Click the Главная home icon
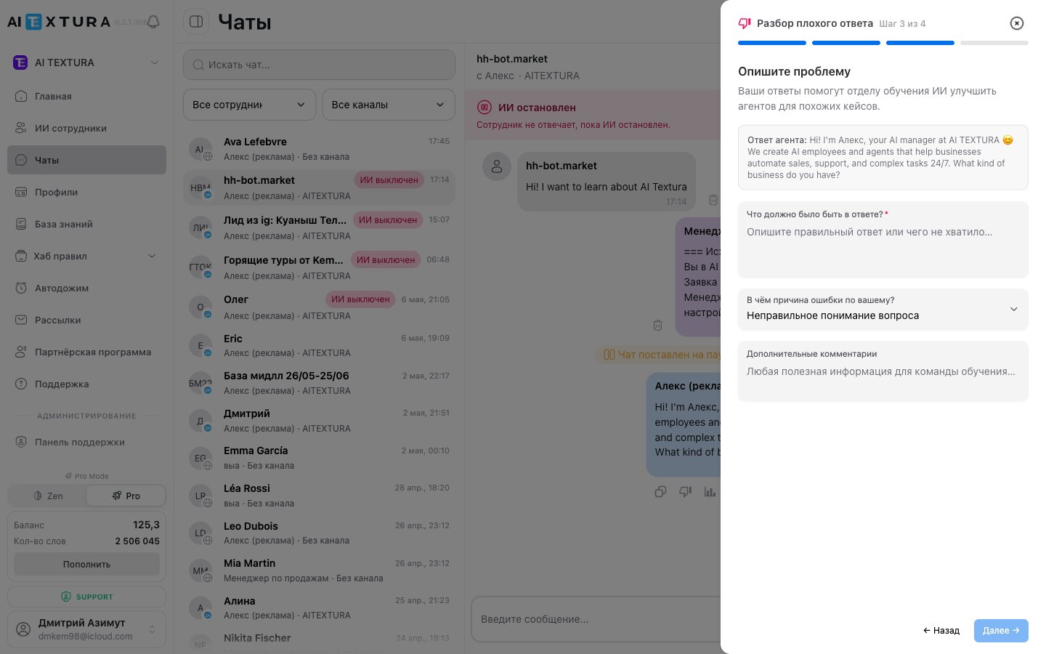This screenshot has height=654, width=1046. [x=21, y=96]
